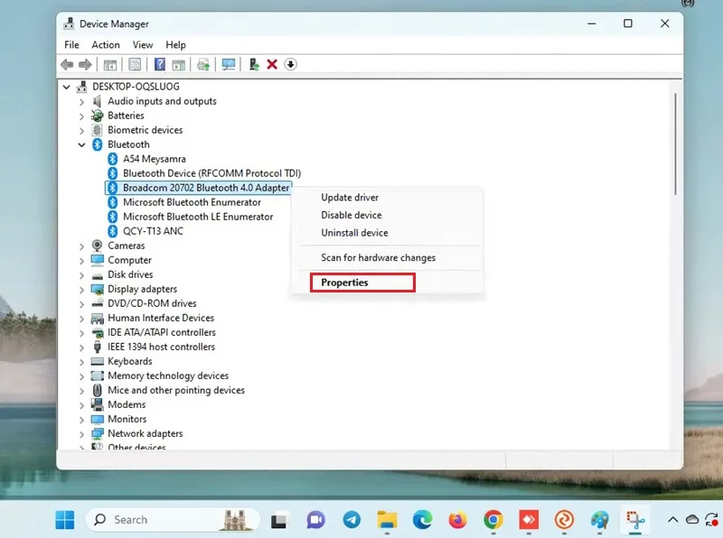
Task: Open Google Chrome from the taskbar
Action: click(x=493, y=520)
